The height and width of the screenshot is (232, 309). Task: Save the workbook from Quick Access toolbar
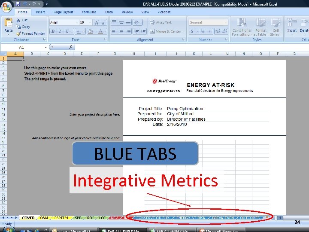[x=18, y=4]
